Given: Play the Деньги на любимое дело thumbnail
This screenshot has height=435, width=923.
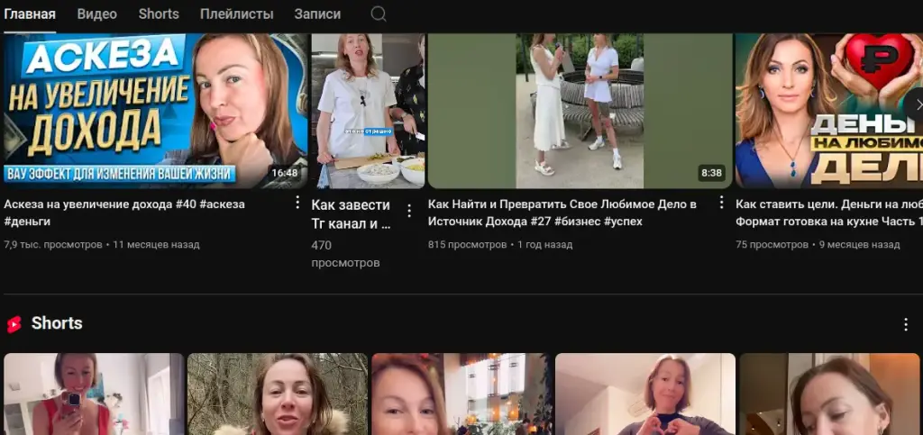Looking at the screenshot, I should point(829,111).
